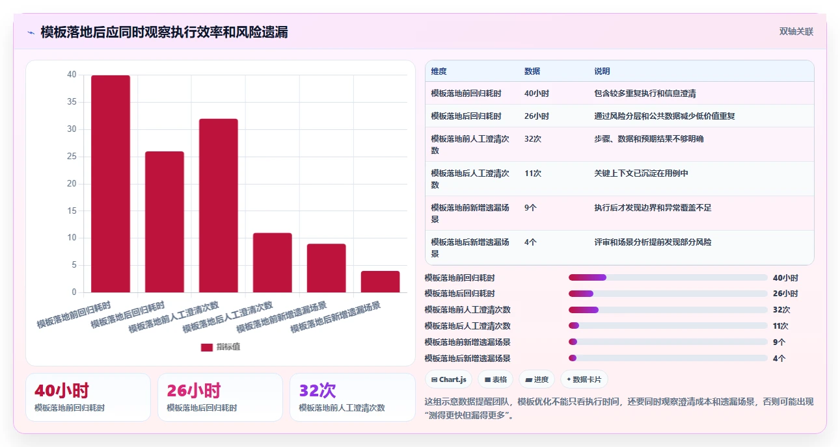Select the 数据卡片 chip
The width and height of the screenshot is (840, 447).
click(584, 379)
